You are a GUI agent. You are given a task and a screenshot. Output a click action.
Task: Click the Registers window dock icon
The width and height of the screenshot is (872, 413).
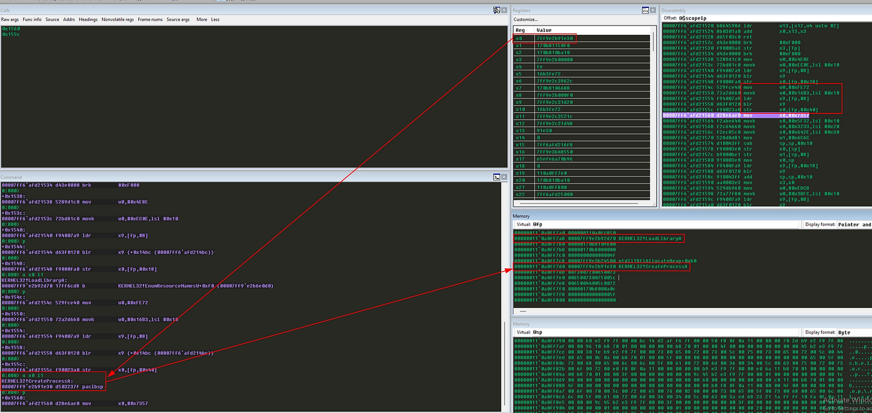(646, 10)
